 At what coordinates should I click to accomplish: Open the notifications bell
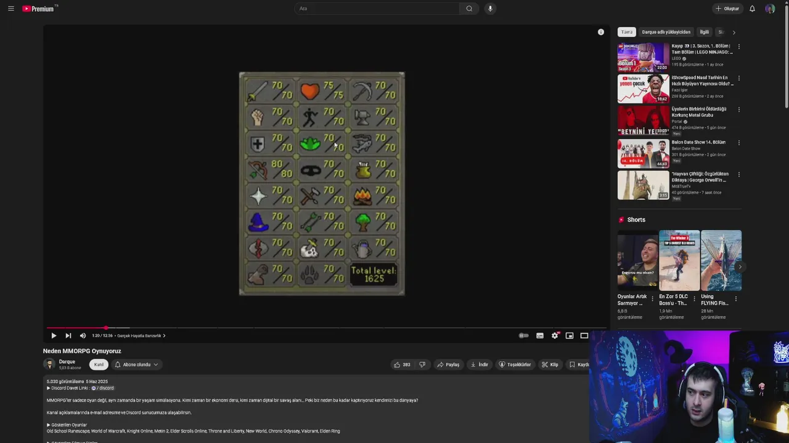[752, 9]
